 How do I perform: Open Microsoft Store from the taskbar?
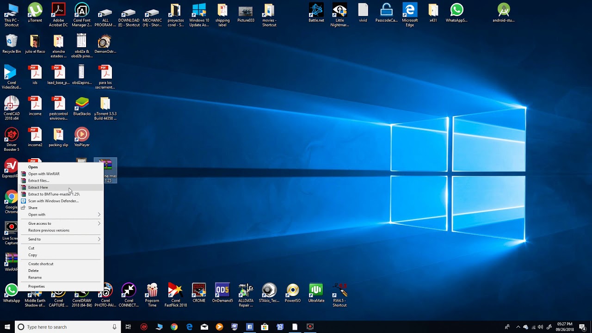point(265,327)
